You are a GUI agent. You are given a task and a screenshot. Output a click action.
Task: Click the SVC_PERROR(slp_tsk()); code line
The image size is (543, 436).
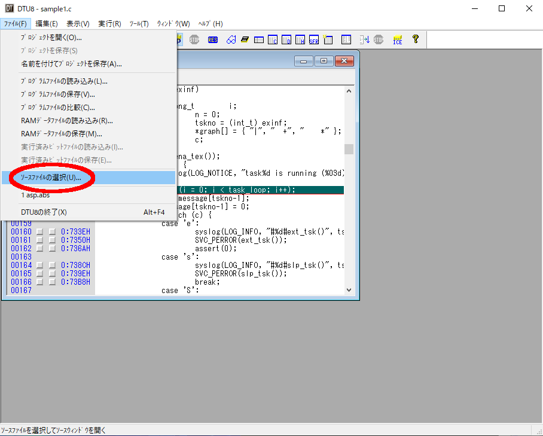[x=241, y=273]
